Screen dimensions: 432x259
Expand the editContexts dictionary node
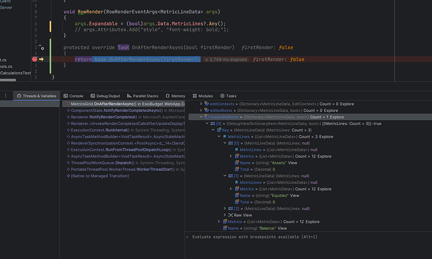coord(201,104)
